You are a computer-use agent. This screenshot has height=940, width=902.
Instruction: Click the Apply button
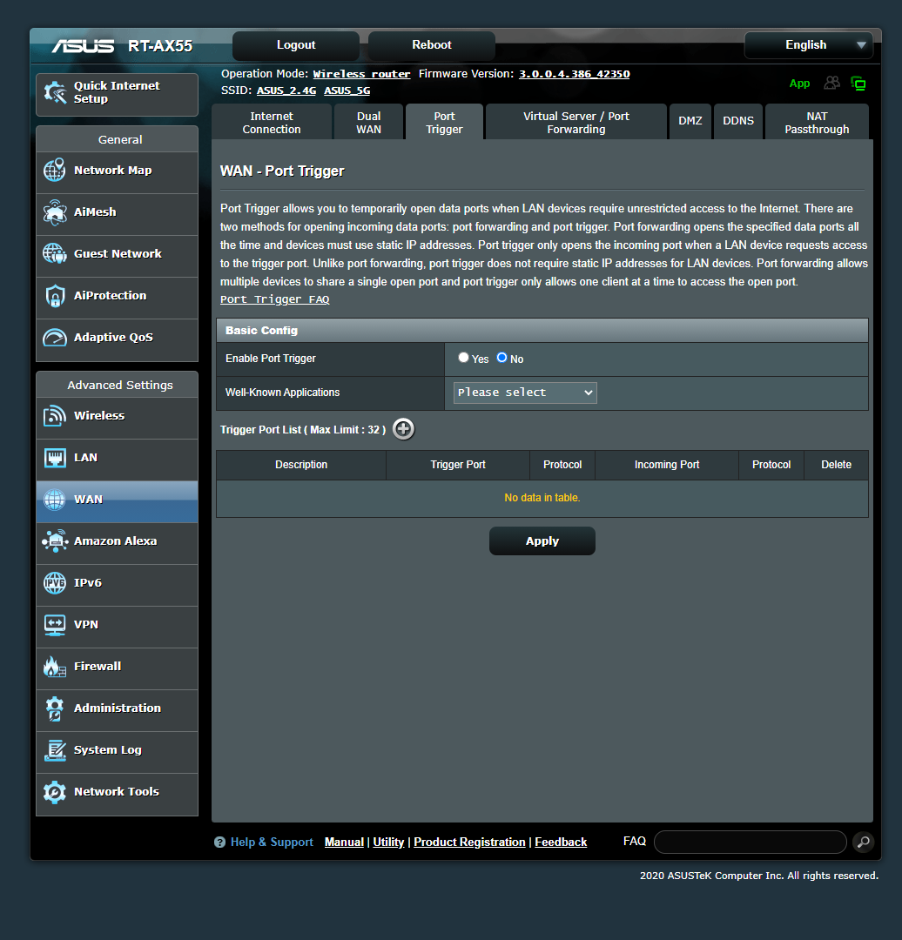542,540
